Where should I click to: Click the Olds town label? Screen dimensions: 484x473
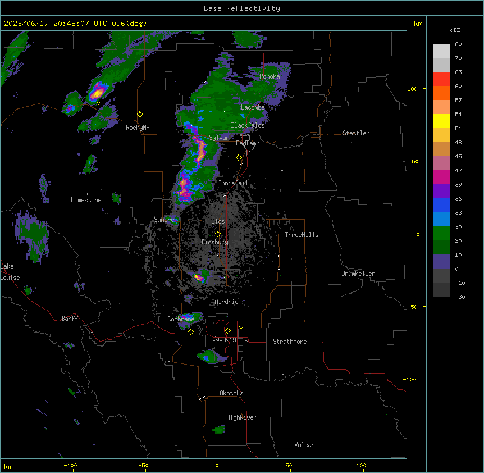(218, 221)
